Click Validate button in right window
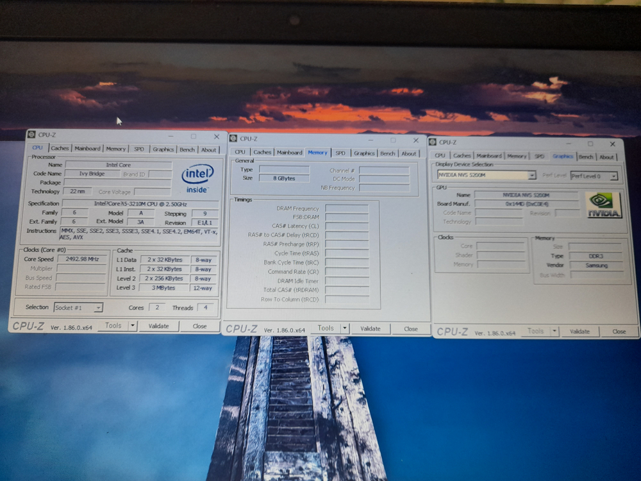Viewport: 641px width, 481px height. 579,332
